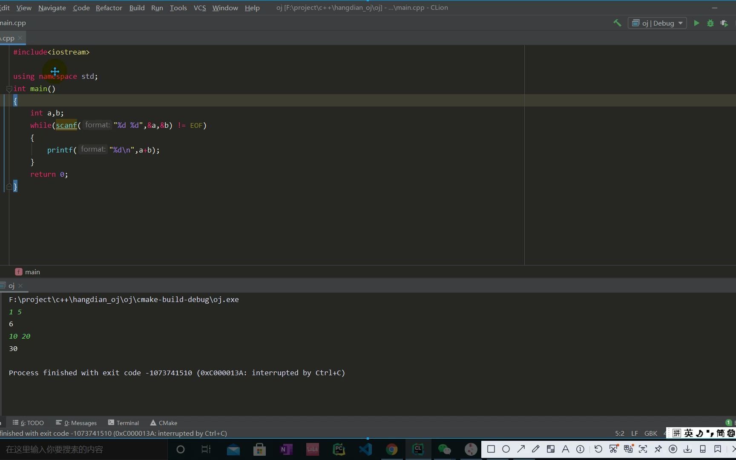Viewport: 736px width, 460px height.
Task: Open the Build menu
Action: 137,8
